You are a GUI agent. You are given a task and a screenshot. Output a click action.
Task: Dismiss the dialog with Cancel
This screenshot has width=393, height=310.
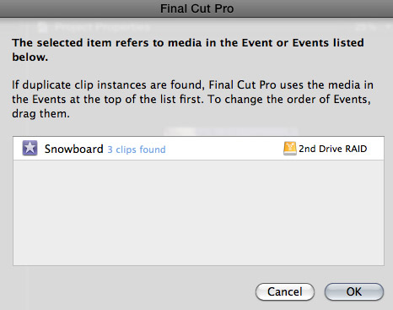point(285,291)
